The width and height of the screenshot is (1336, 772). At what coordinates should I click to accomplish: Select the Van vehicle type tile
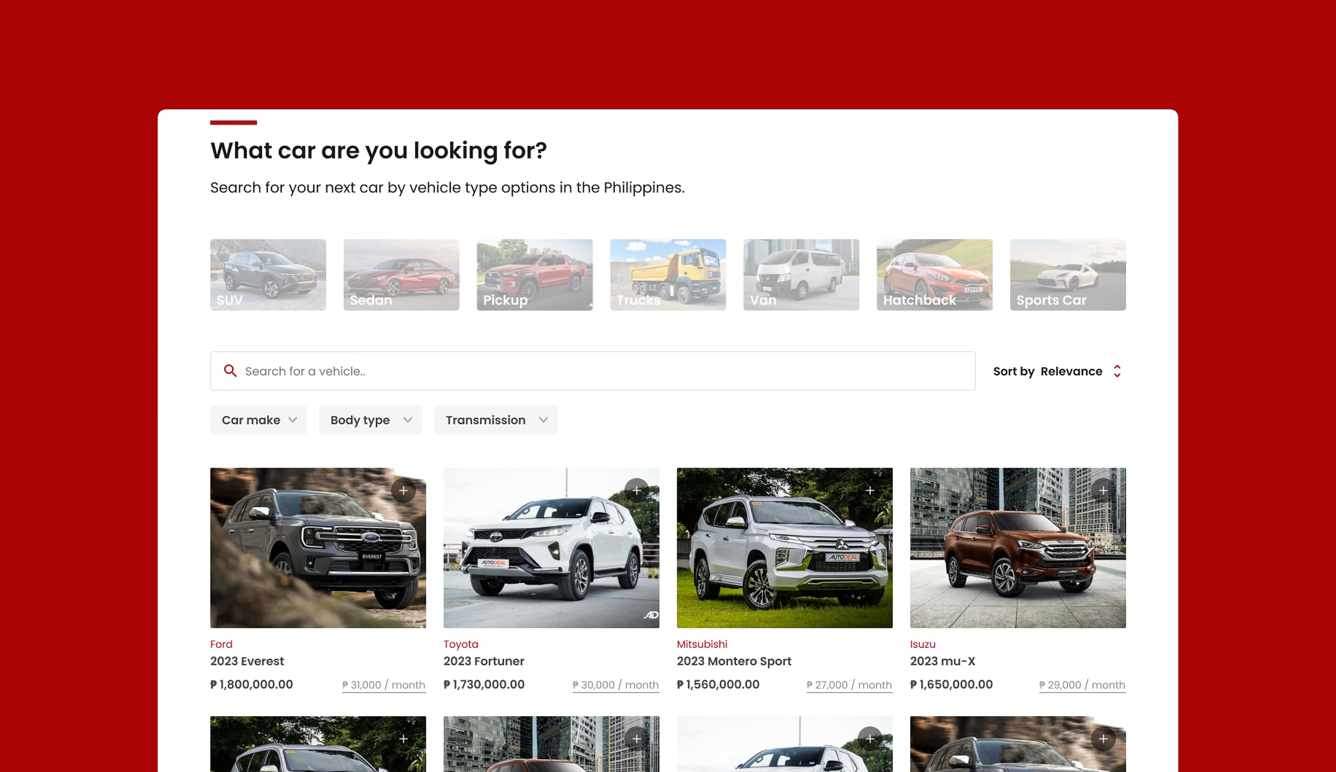(x=802, y=275)
